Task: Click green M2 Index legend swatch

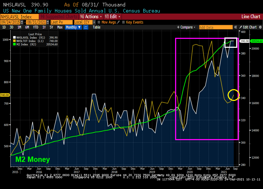Action: [x=14, y=45]
